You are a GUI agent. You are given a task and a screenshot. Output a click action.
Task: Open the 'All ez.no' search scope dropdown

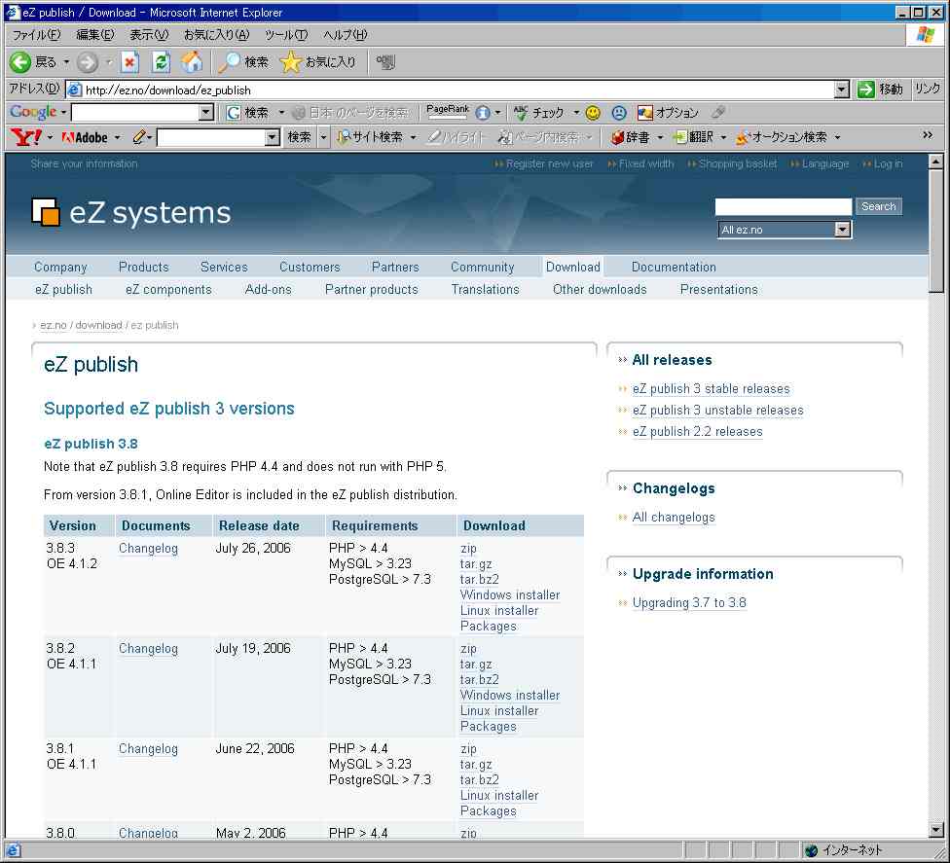pyautogui.click(x=843, y=230)
